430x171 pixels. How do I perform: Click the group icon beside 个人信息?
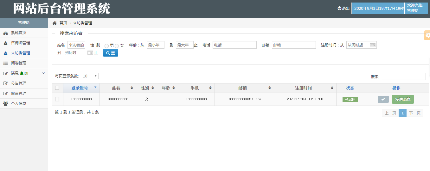click(5, 103)
